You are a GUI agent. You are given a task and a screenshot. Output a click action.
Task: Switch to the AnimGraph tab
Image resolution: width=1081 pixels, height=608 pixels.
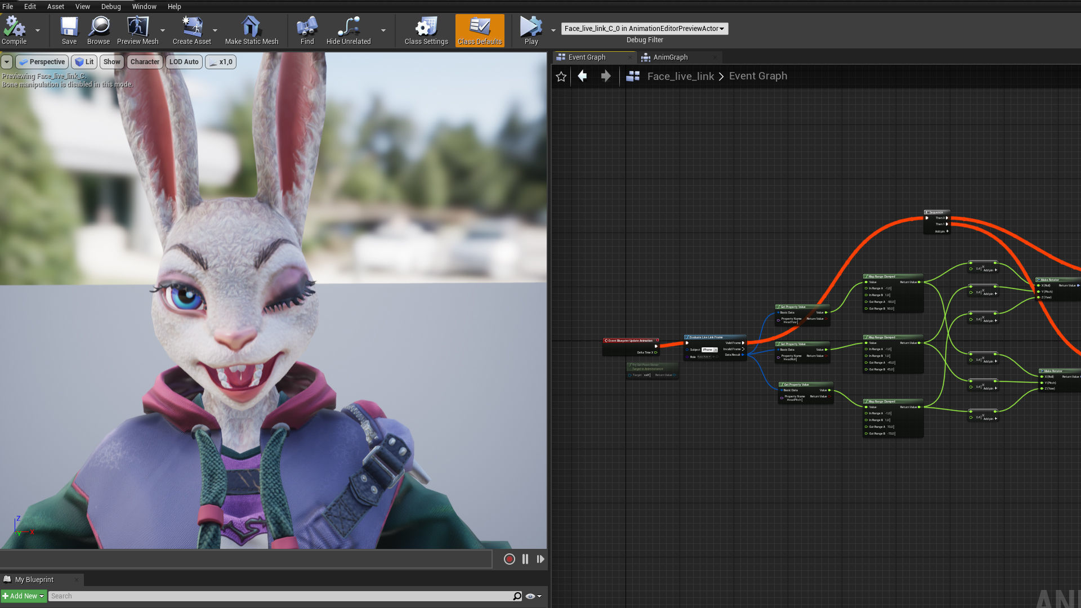(670, 57)
